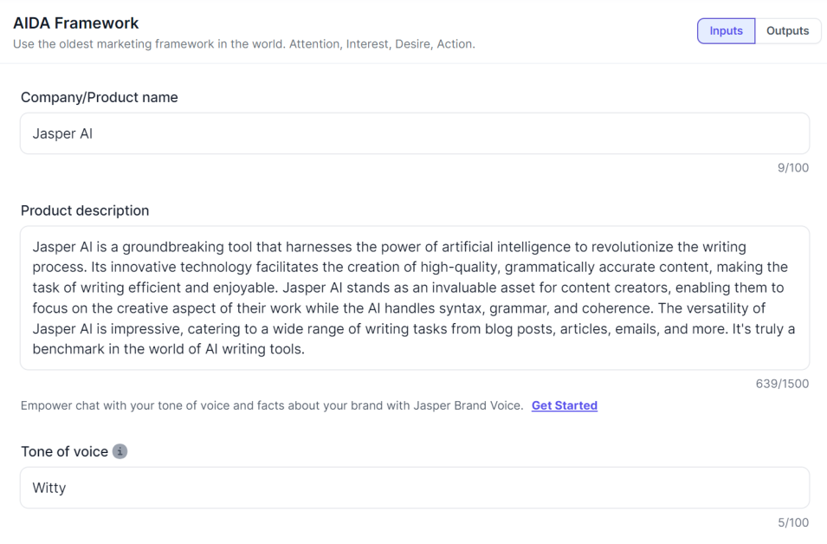Click the 9/100 character counter

pyautogui.click(x=792, y=168)
